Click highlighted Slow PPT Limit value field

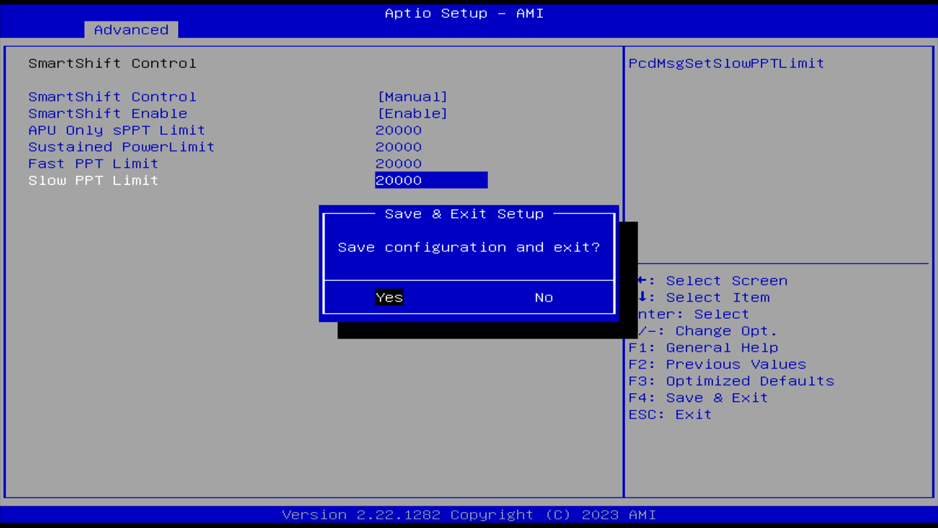click(x=431, y=180)
